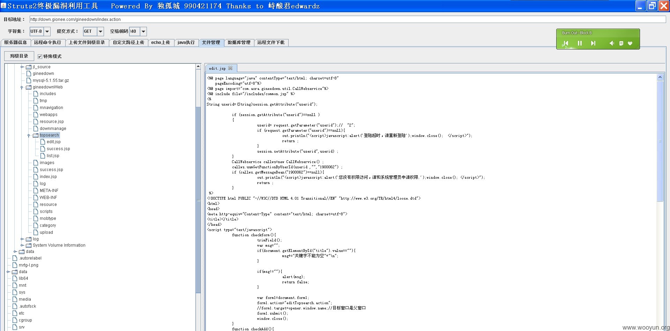Open the 空格编码 dropdown

tap(143, 31)
